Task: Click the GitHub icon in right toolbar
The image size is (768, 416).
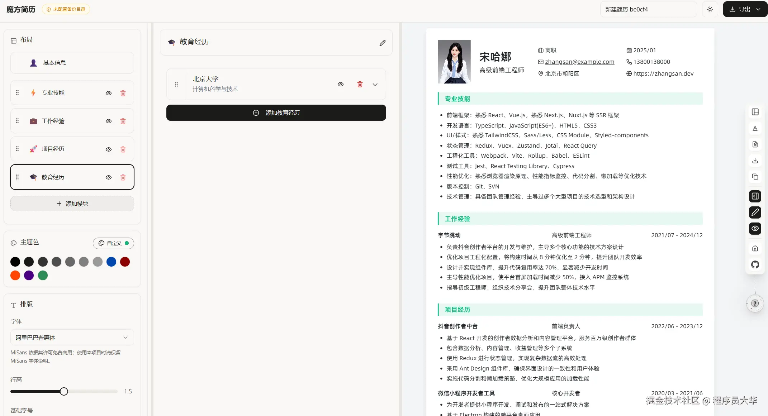Action: [x=755, y=265]
